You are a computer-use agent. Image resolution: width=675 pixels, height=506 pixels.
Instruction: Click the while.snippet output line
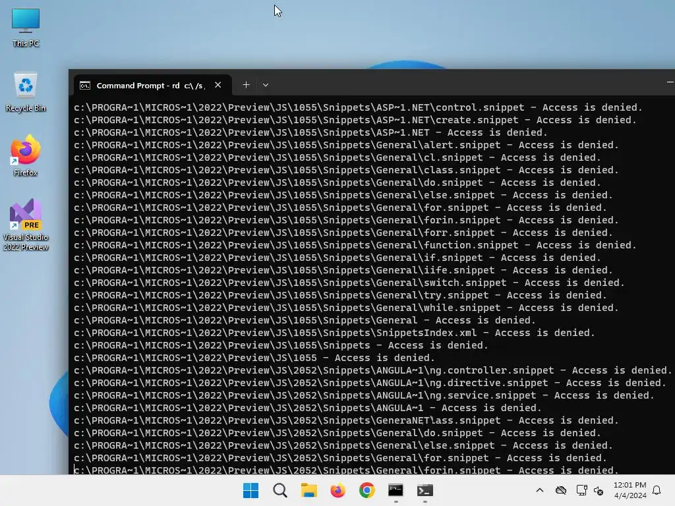pos(346,308)
